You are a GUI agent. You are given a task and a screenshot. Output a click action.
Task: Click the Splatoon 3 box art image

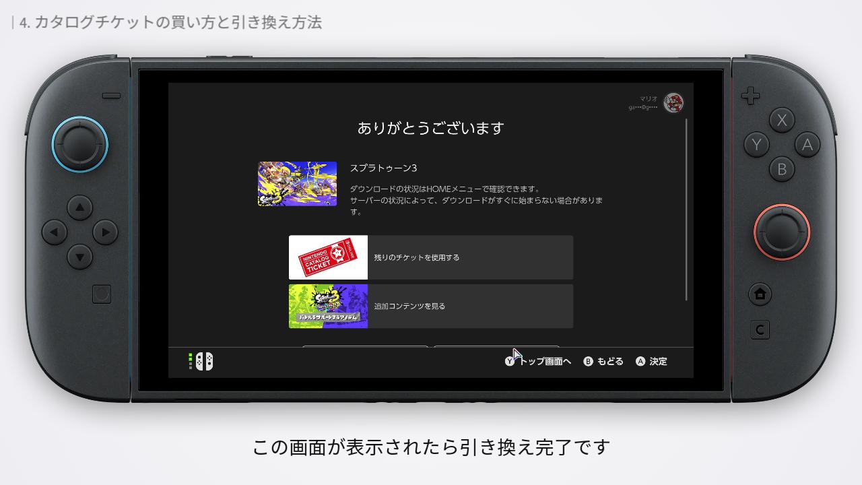coord(297,184)
